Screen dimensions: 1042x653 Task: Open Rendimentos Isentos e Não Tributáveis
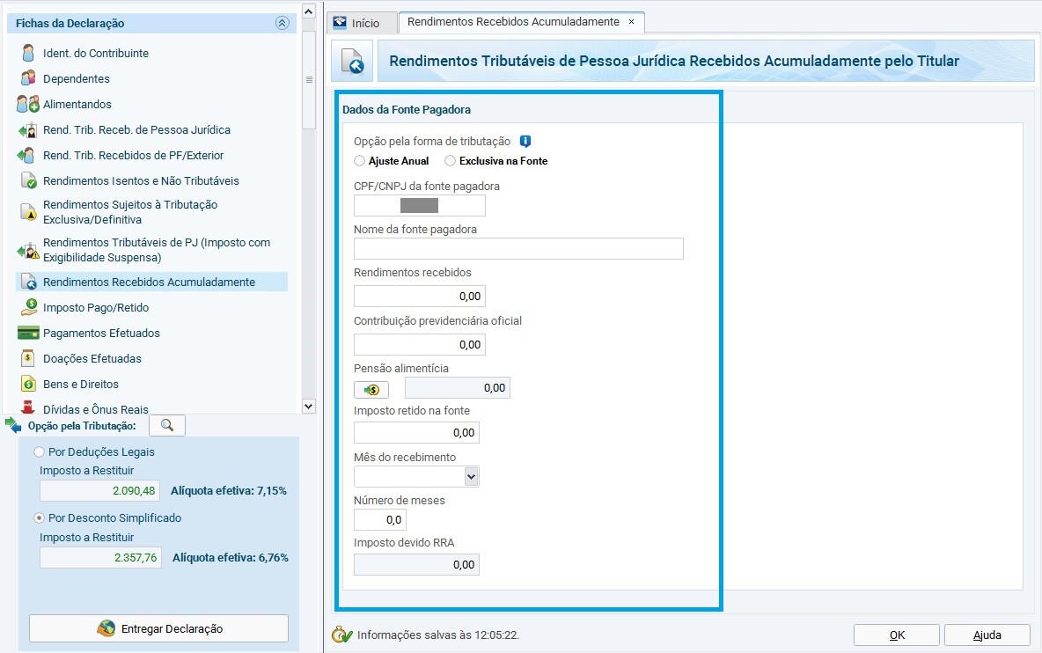click(141, 180)
